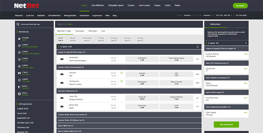Open the Sprache Deutsch dropdown

(188, 15)
